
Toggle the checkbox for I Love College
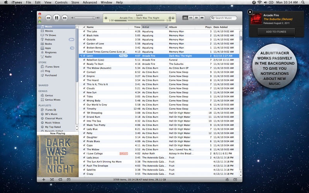[x=84, y=154]
